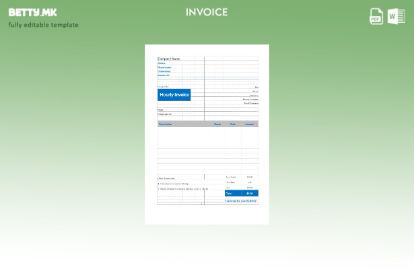The height and width of the screenshot is (269, 414).
Task: Click the Other Comments section label
Action: pyautogui.click(x=166, y=178)
